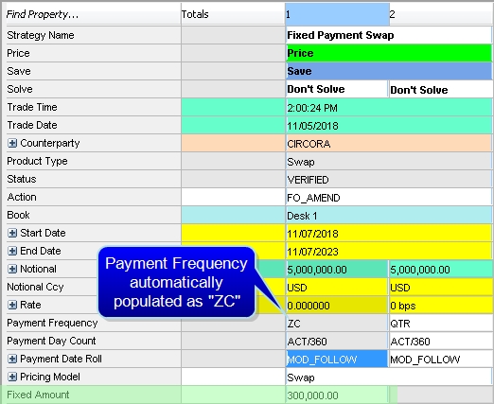This screenshot has width=494, height=404.
Task: Click the blue Save button
Action: 389,71
